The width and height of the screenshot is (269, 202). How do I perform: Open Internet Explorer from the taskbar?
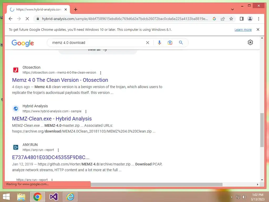pyautogui.click(x=70, y=197)
